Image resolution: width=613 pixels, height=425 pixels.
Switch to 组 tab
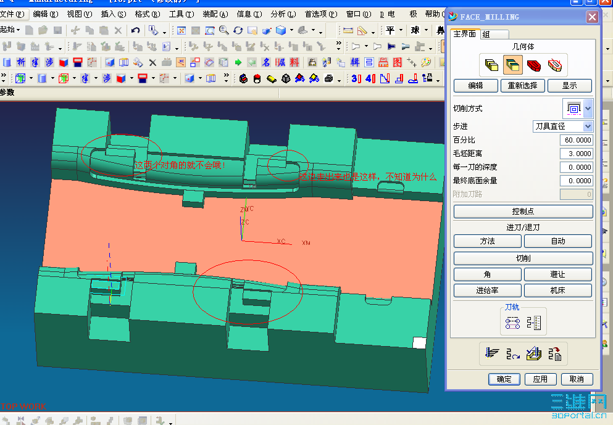pos(494,35)
